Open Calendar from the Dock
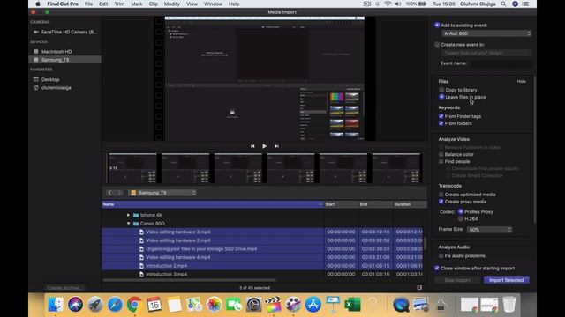This screenshot has width=565, height=317. [154, 305]
